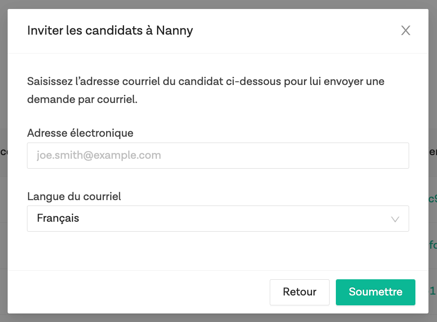437x322 pixels.
Task: Click the cut-off column header at the left edge
Action: tap(3, 152)
